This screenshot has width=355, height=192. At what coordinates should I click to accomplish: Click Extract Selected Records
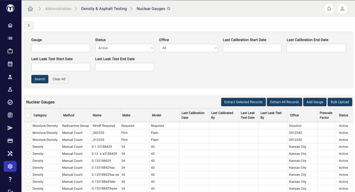[x=243, y=102]
